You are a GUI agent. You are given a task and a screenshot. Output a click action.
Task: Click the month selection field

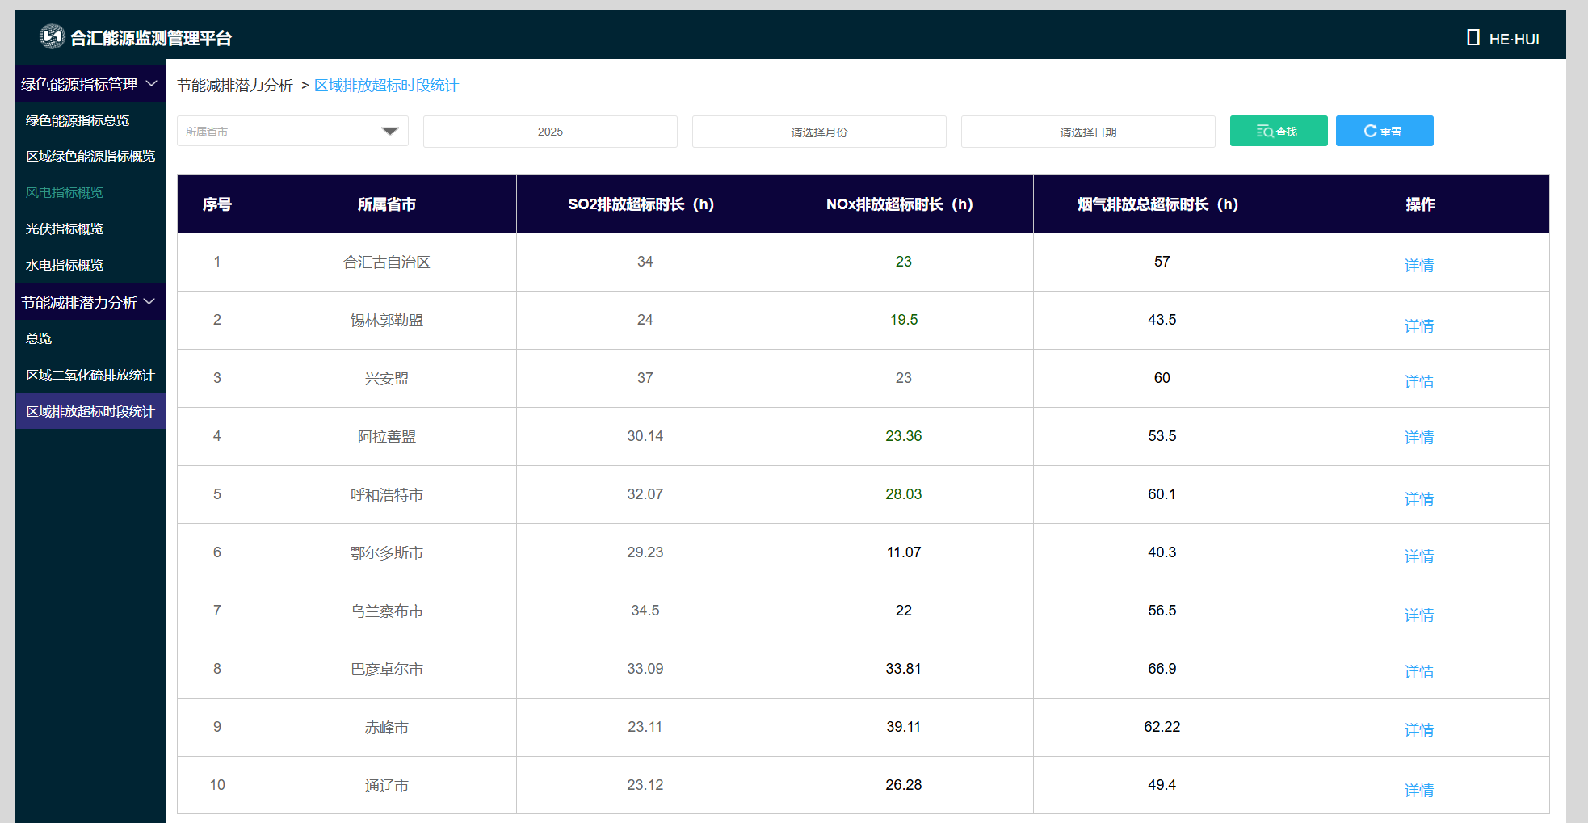click(819, 132)
